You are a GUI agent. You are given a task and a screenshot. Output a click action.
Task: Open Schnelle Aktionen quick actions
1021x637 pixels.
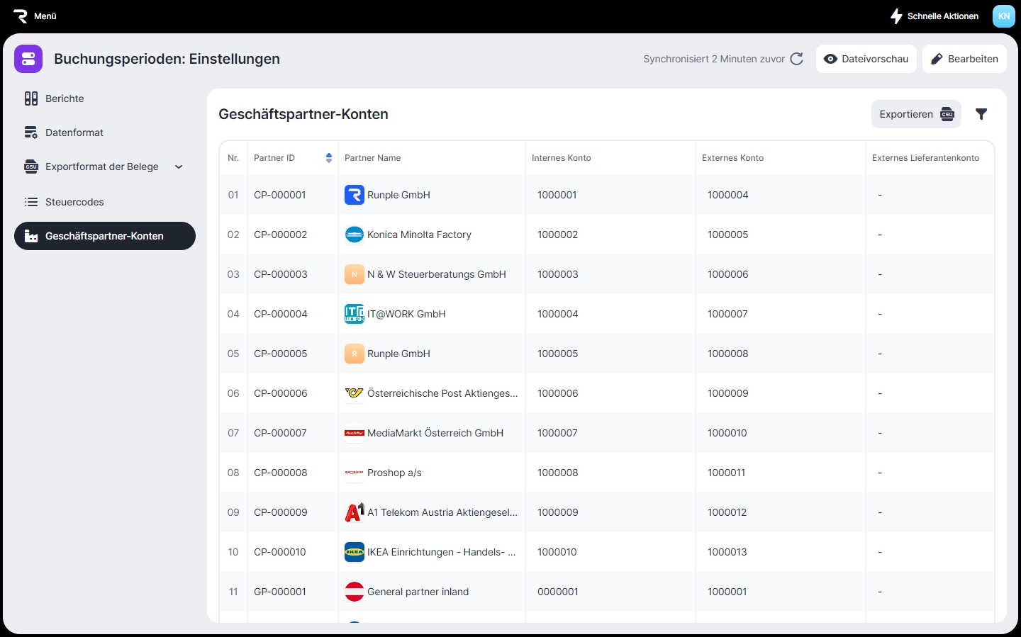(934, 16)
